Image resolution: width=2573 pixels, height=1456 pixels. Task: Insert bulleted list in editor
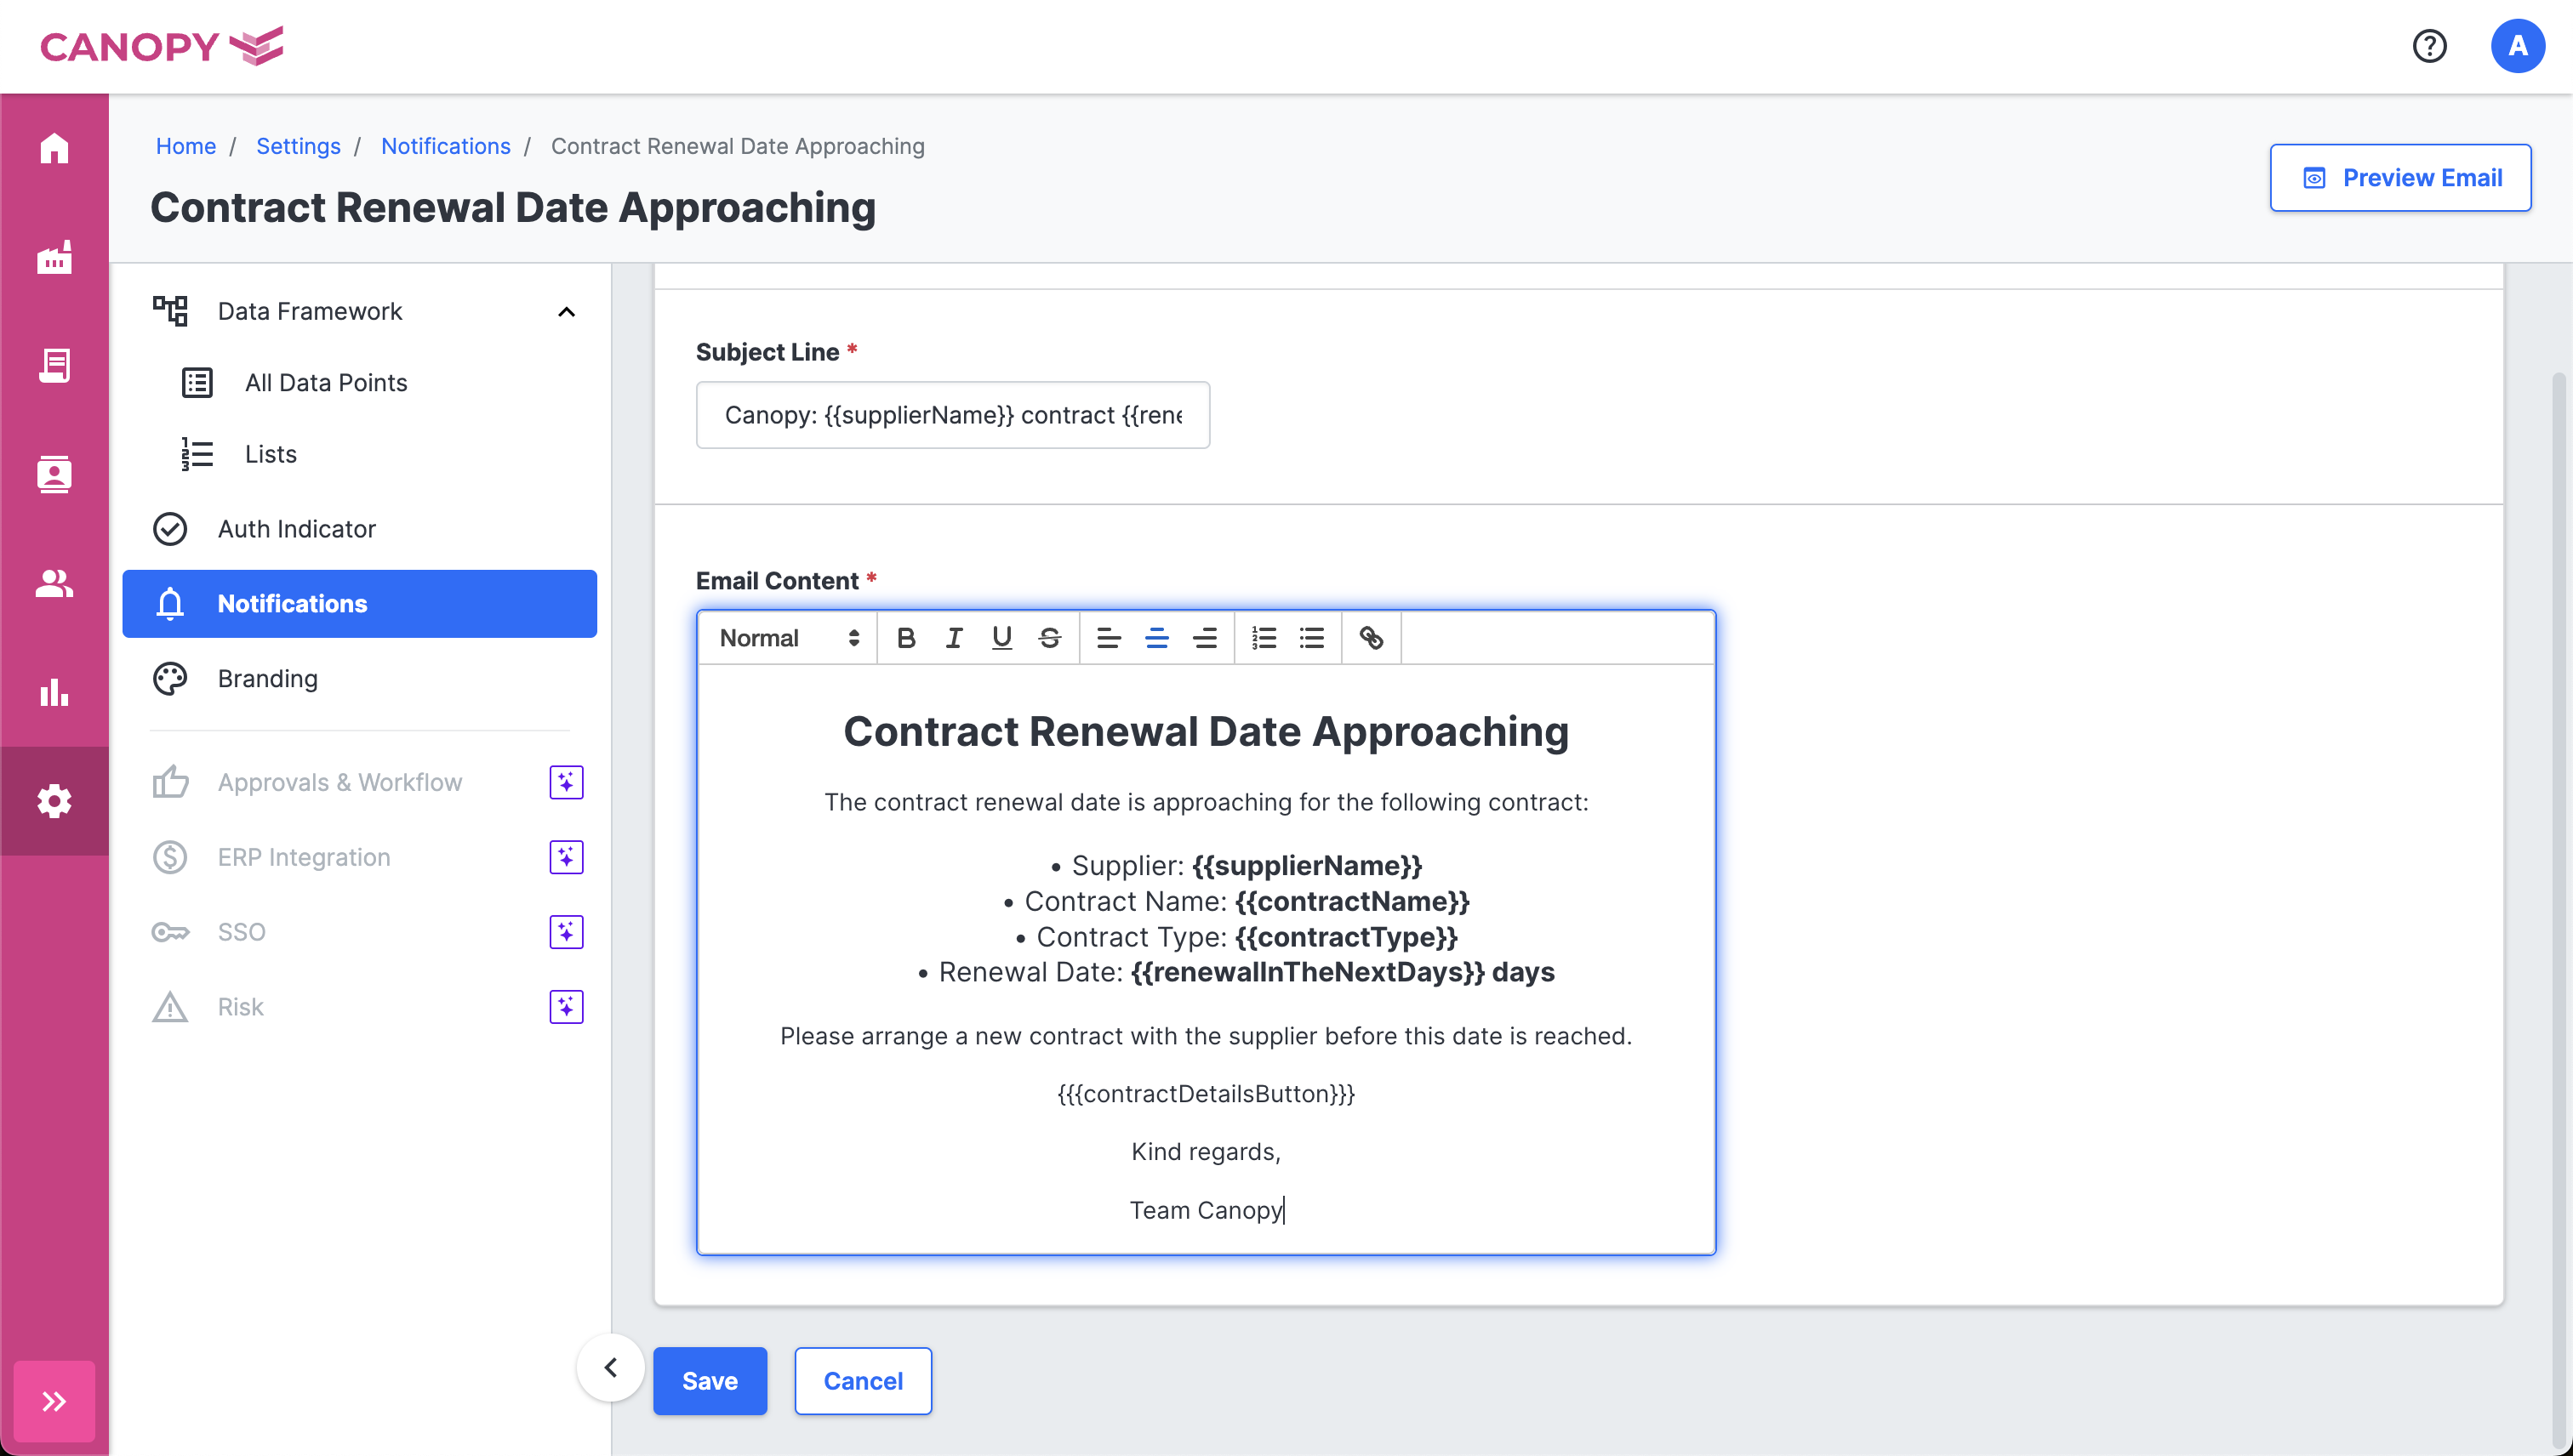coord(1311,638)
